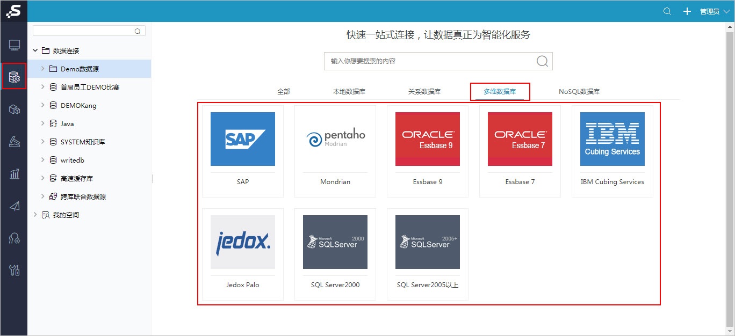Switch to the 关系数据库 tab
Viewport: 735px width, 336px height.
click(424, 92)
